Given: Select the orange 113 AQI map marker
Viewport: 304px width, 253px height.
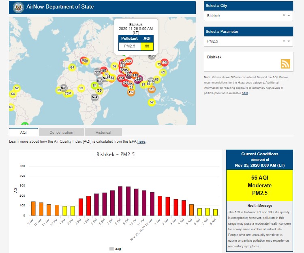Looking at the screenshot, I should (x=152, y=89).
